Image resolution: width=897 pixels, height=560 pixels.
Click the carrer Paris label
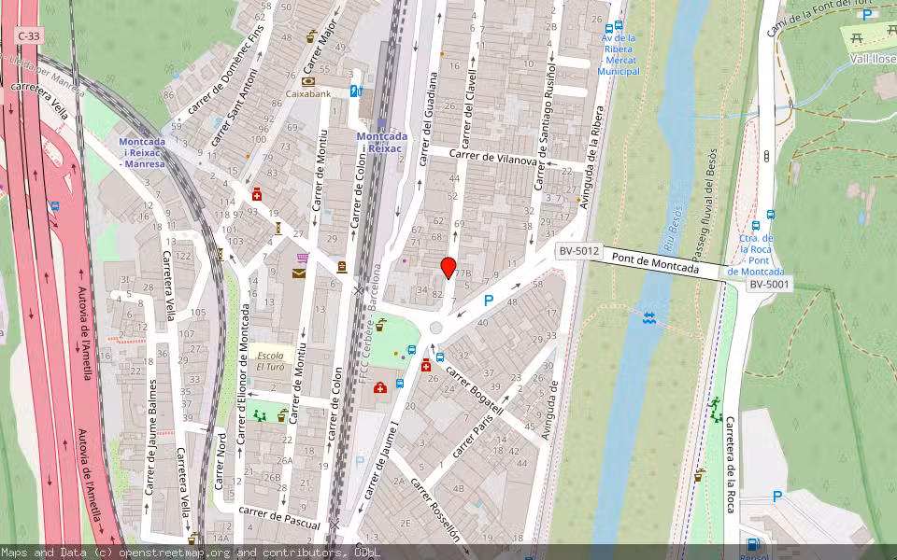pyautogui.click(x=473, y=437)
